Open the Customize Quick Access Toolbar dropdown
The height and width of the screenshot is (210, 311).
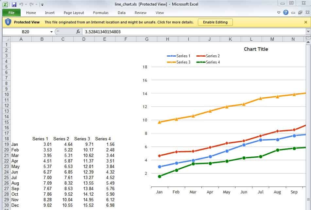pos(42,4)
